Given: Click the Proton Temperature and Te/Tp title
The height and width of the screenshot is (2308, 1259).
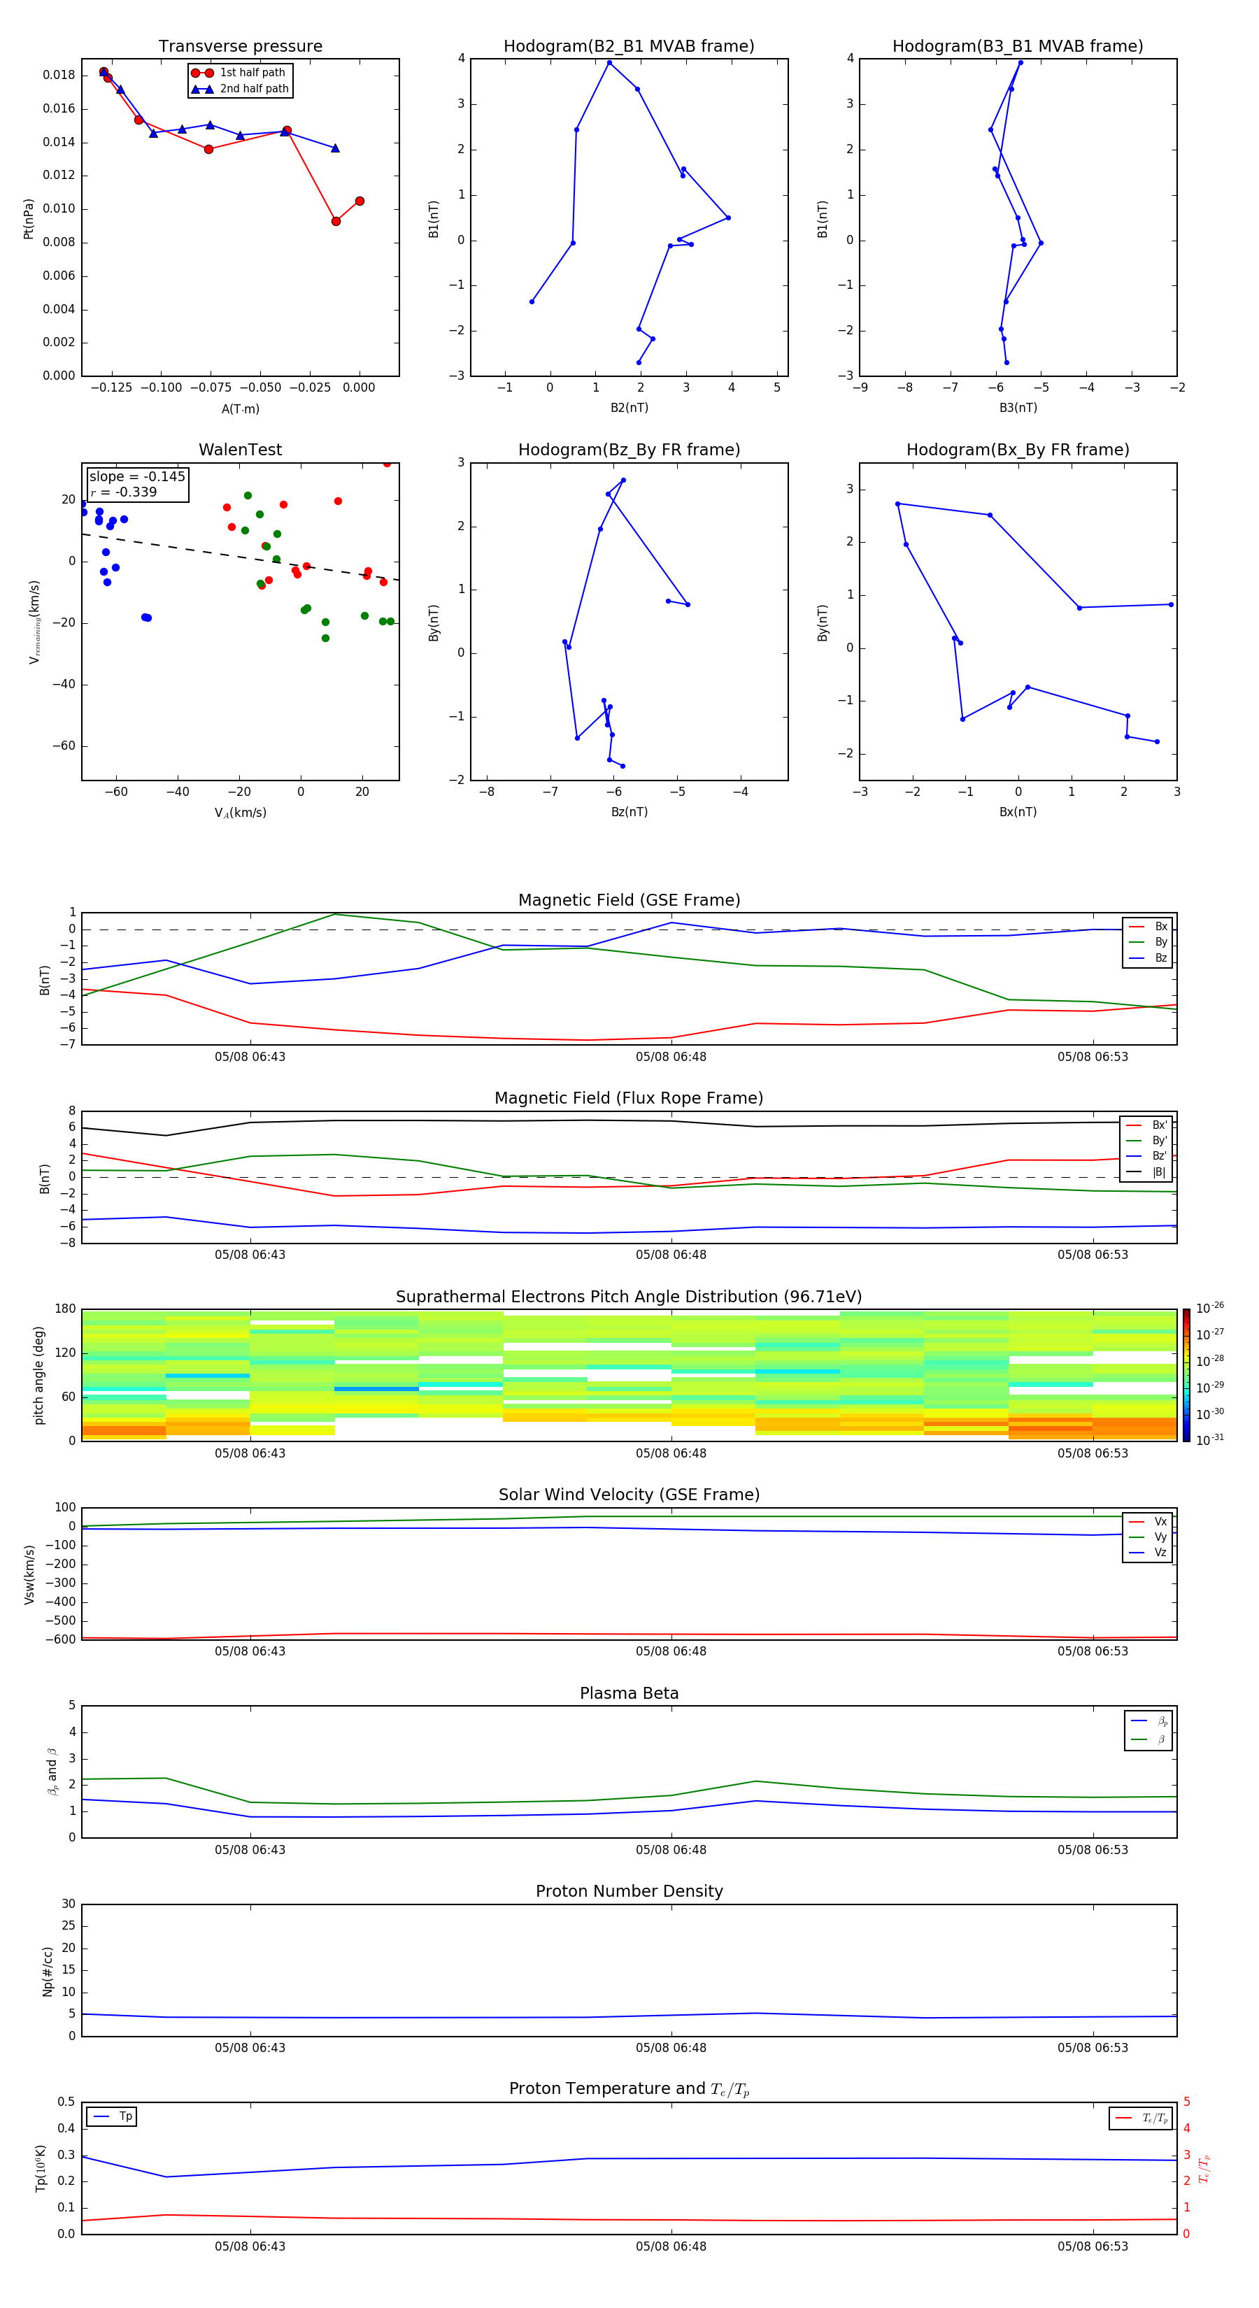Looking at the screenshot, I should pos(629,2089).
